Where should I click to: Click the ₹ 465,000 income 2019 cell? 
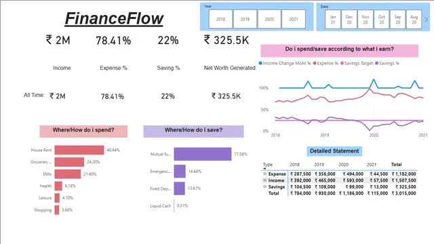click(x=325, y=180)
